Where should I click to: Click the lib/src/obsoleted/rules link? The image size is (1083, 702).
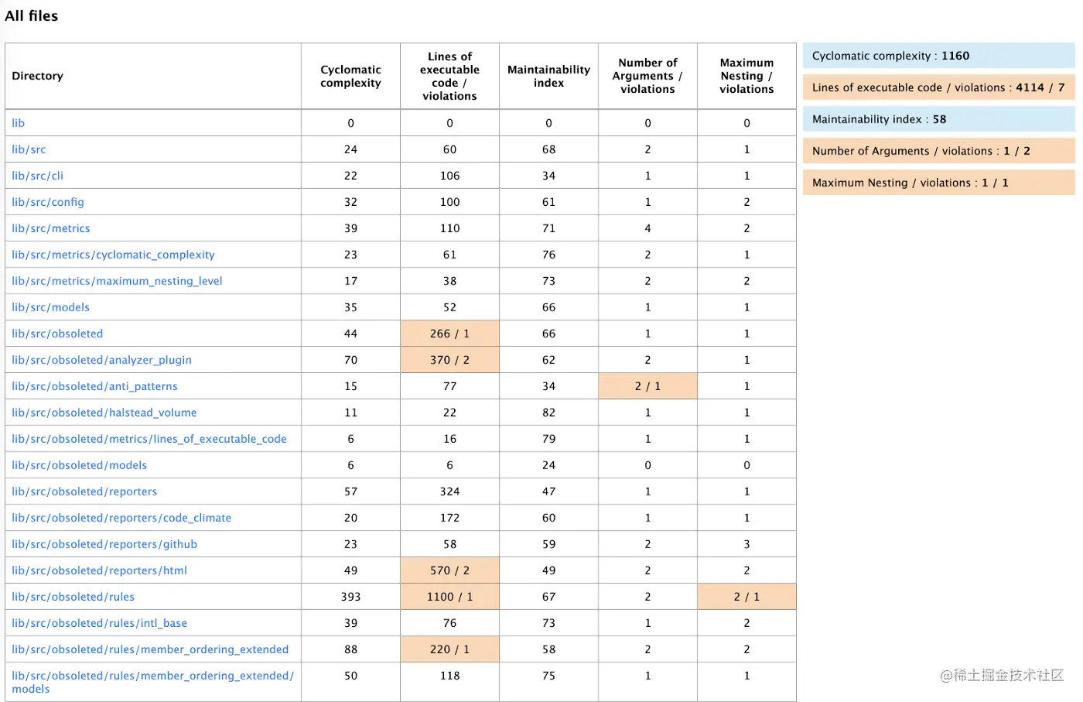point(73,597)
